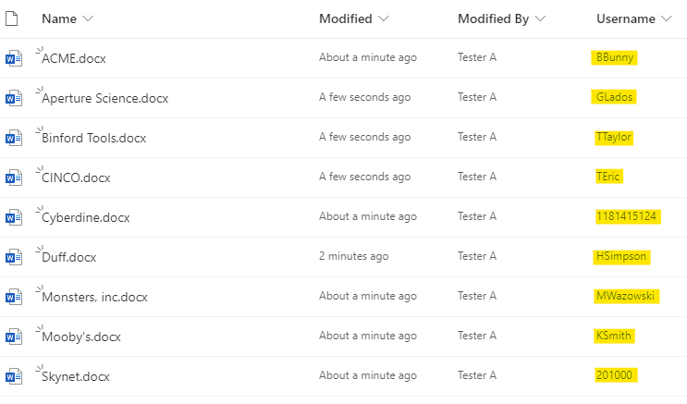Click the Username value MWazowski
The image size is (687, 404).
626,296
